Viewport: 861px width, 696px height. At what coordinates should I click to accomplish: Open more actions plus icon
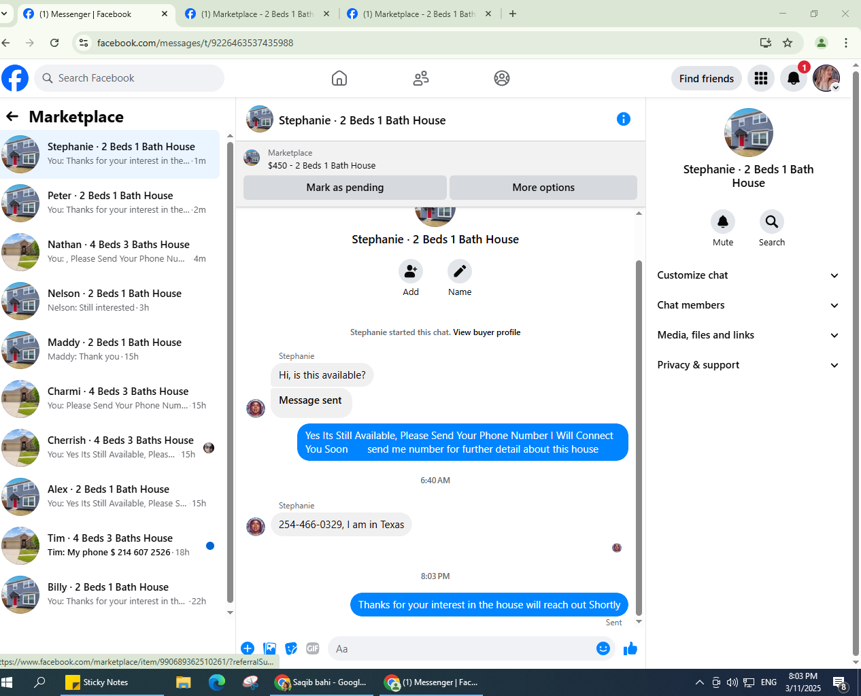click(x=248, y=648)
